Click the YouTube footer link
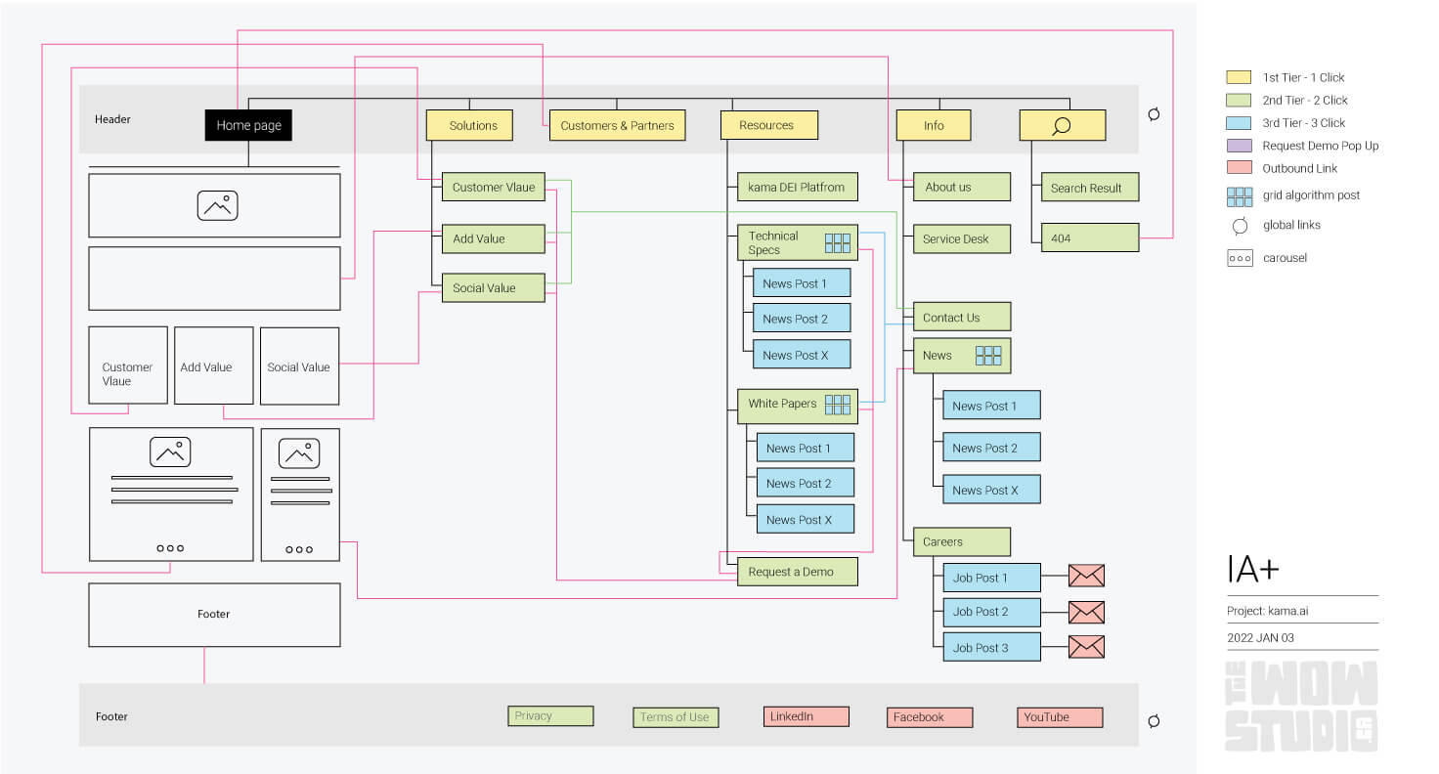Viewport: 1439px width, 774px height. coord(1060,717)
